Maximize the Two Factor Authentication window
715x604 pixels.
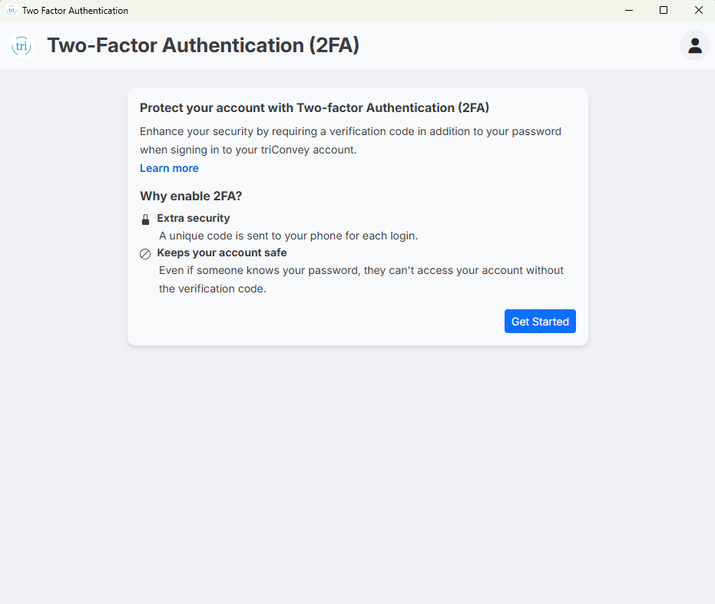(664, 10)
